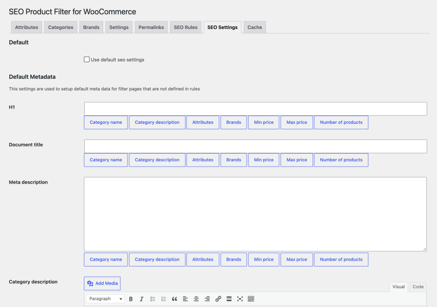Open the Cache tab
The width and height of the screenshot is (437, 307).
point(255,27)
